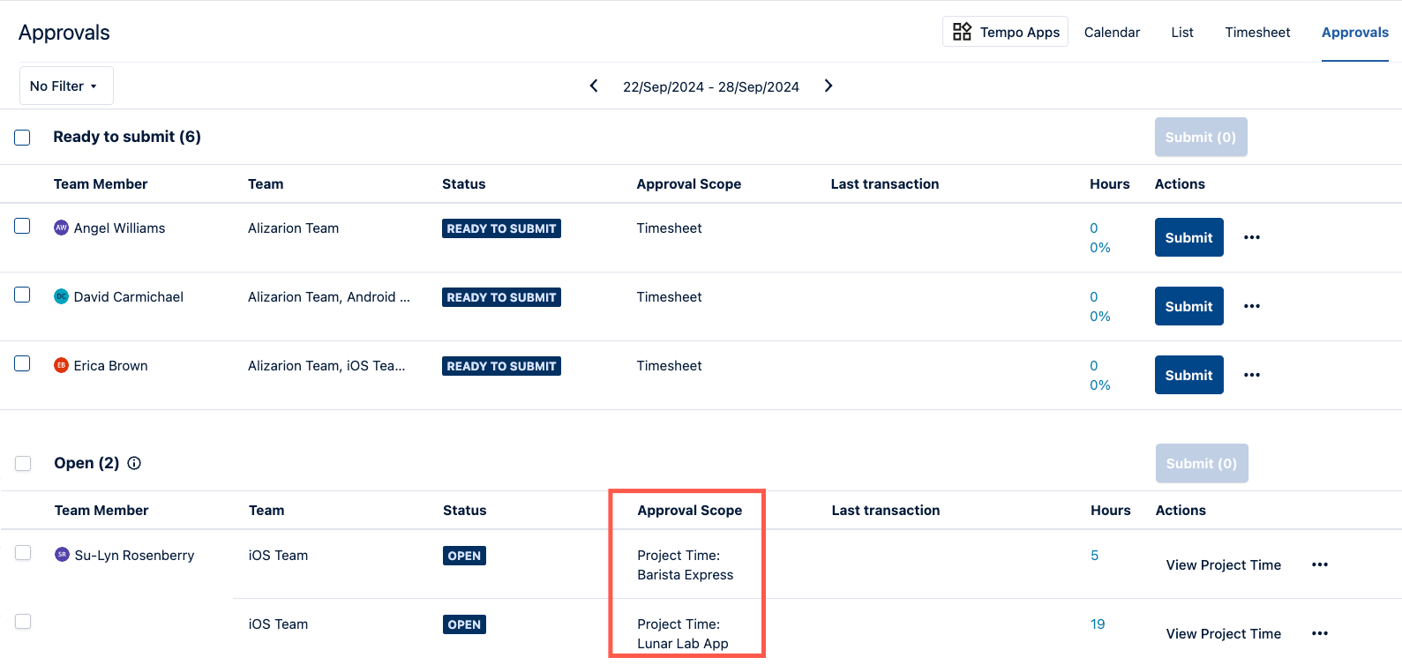Go to the next week period

[828, 86]
